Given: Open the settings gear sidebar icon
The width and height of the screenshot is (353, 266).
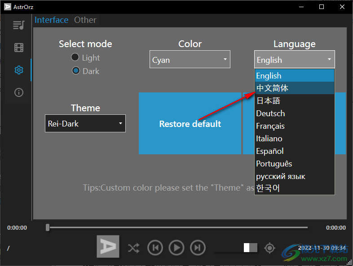Looking at the screenshot, I should click(x=19, y=70).
